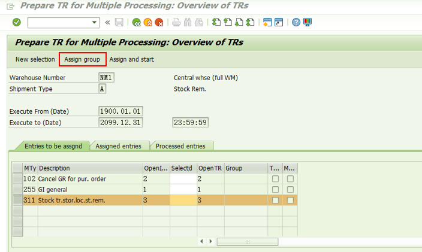
Task: Switch to the Entries to be assgnd tab
Action: [x=53, y=146]
